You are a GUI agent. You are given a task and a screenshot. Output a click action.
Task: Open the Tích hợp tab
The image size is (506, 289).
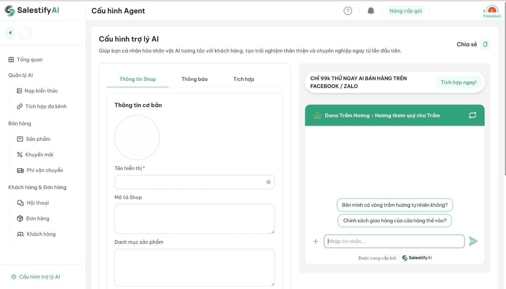point(244,79)
